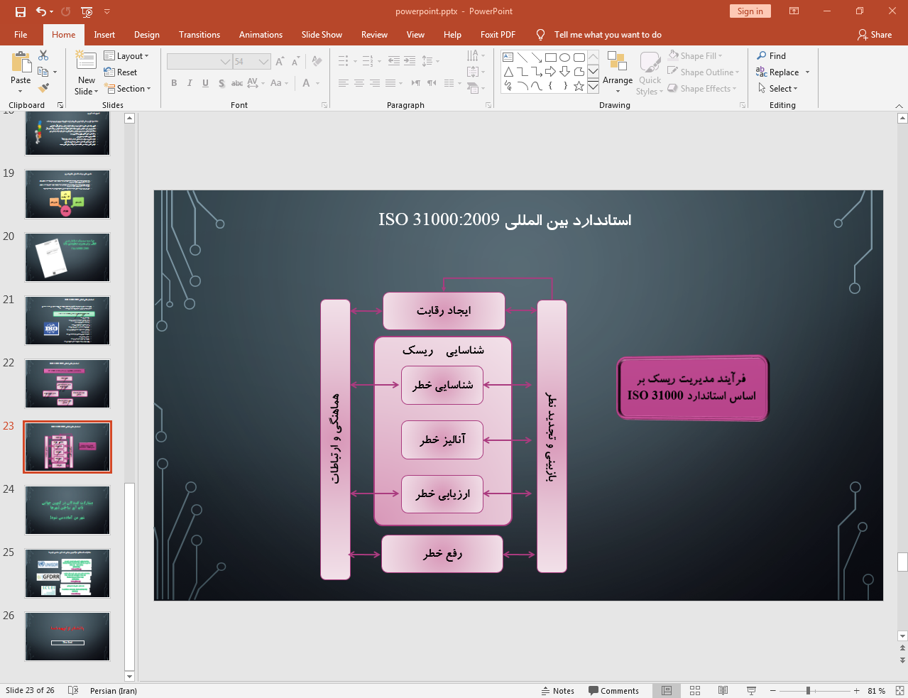Switch to the Design tab
Viewport: 908px width, 698px height.
tap(147, 34)
